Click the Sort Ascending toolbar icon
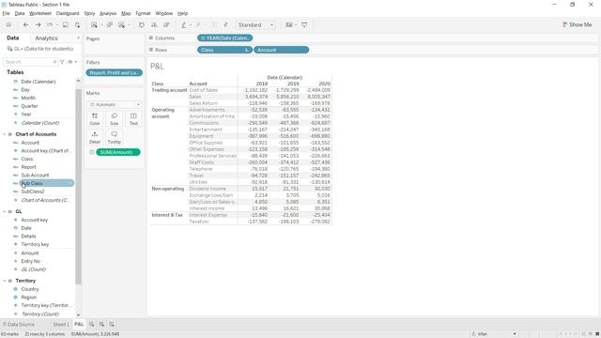Image resolution: width=601 pixels, height=338 pixels. [x=154, y=25]
